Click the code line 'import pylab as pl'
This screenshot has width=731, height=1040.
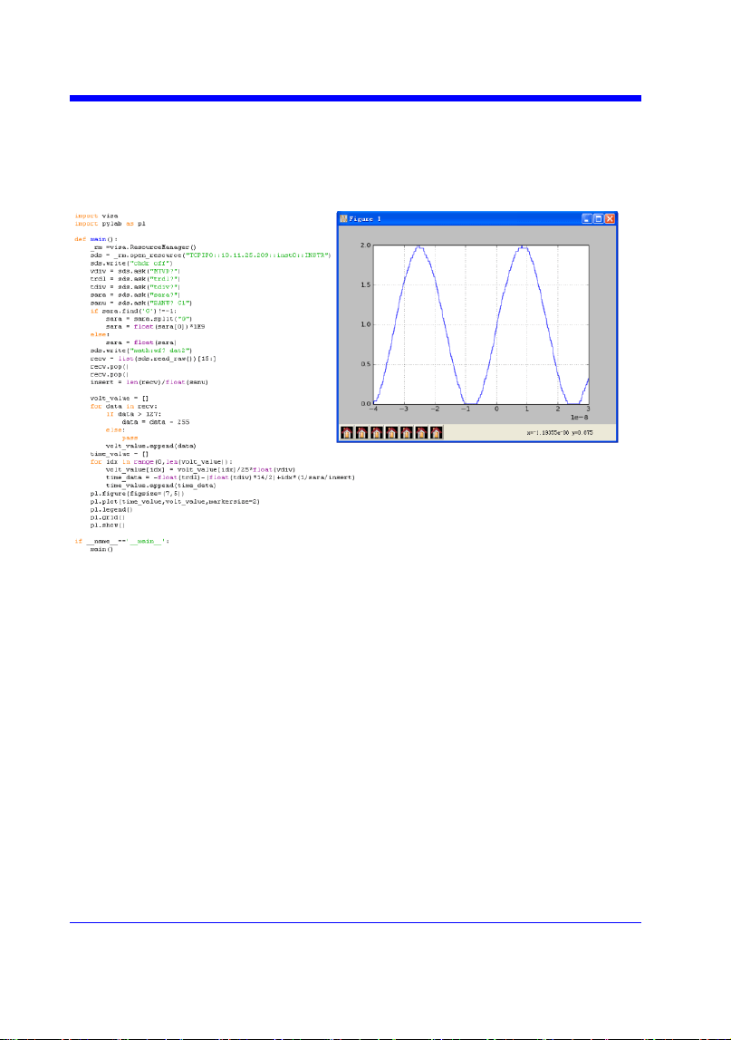(111, 224)
